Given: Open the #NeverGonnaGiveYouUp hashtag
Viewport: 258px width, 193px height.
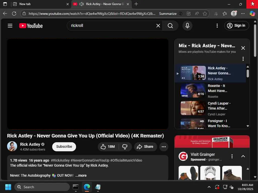Looking at the screenshot, I should point(90,160).
